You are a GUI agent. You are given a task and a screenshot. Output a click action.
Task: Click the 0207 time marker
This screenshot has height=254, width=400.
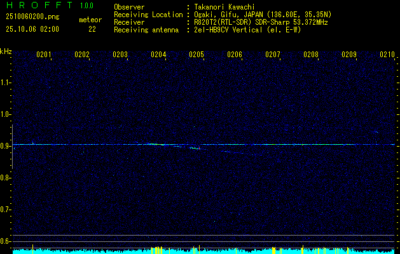[x=273, y=55]
